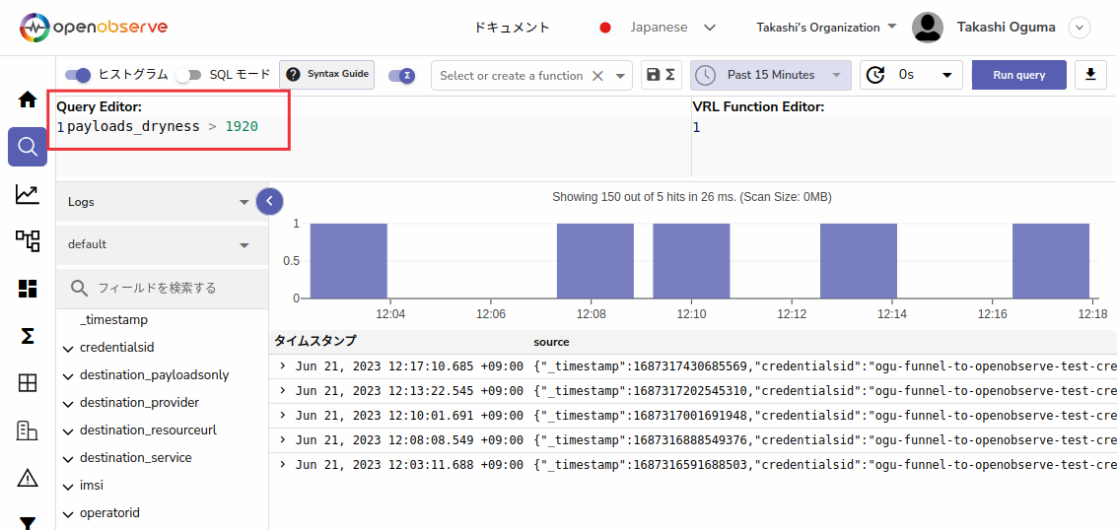The width and height of the screenshot is (1117, 530).
Task: Expand the 12:10:01.691 log row
Action: (282, 416)
